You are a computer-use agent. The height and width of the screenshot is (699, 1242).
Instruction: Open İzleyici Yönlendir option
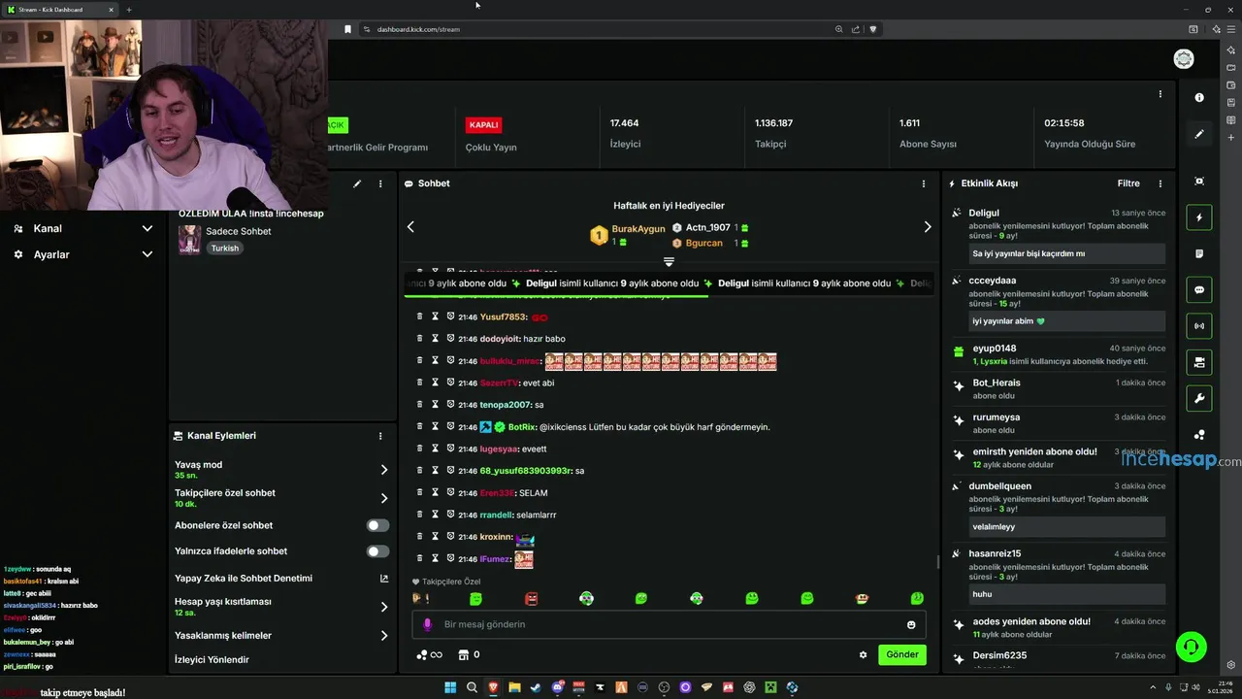click(212, 660)
